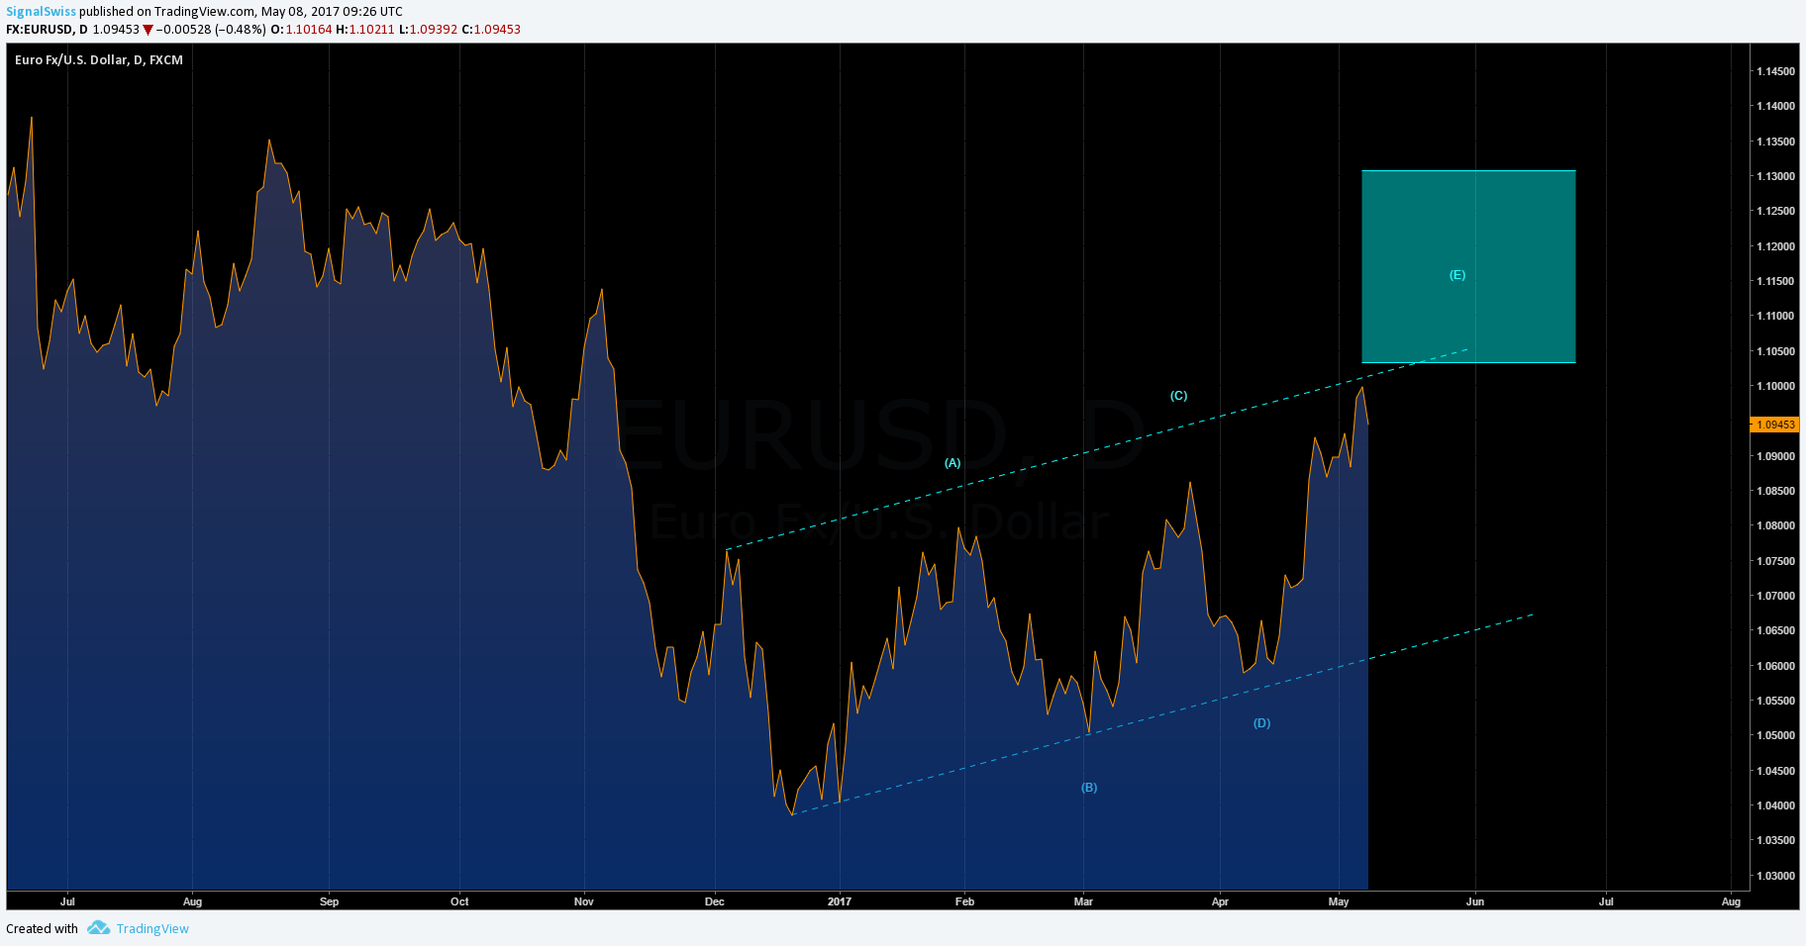Screen dimensions: 1806x946
Task: Click the 1.12000 price axis label
Action: (x=1775, y=246)
